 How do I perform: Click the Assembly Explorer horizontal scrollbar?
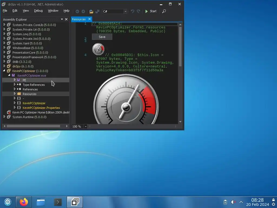coord(33,126)
